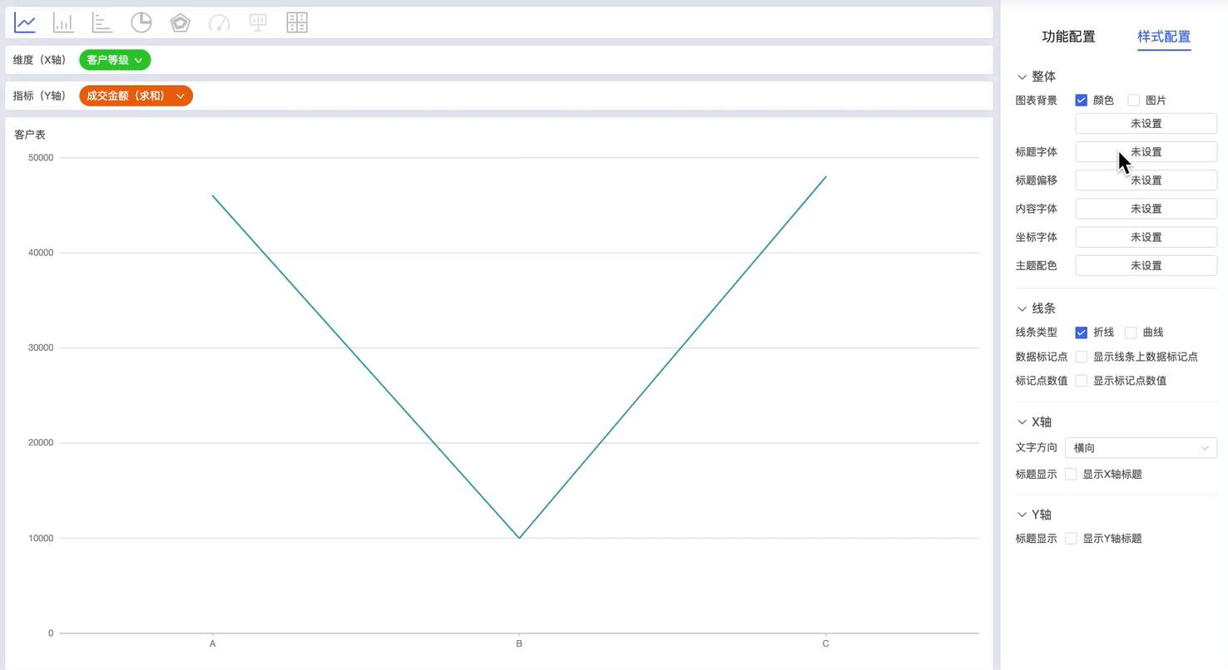Screen dimensions: 1228x670
Task: Open the 文字方向 横向 dropdown
Action: [x=1141, y=448]
